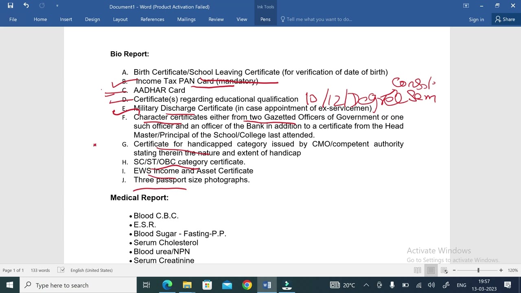This screenshot has height=293, width=521.
Task: Open the File menu
Action: [x=13, y=19]
